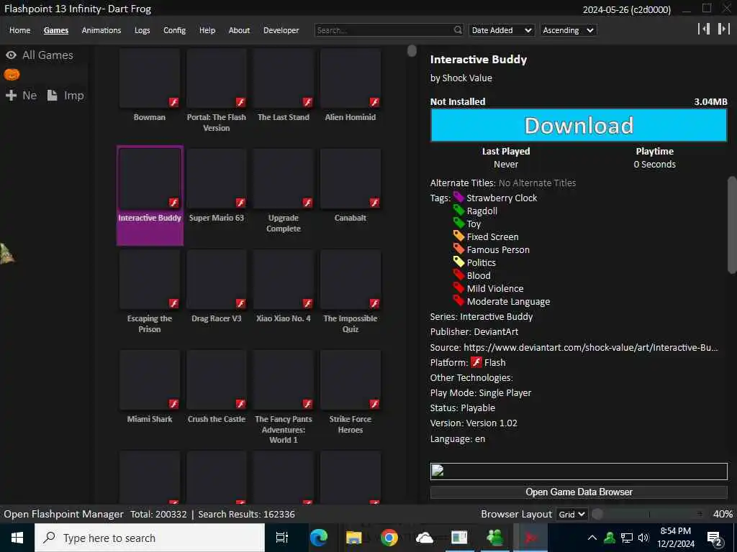The width and height of the screenshot is (737, 552).
Task: Select the Super Mario 63 game thumbnail
Action: click(x=217, y=179)
